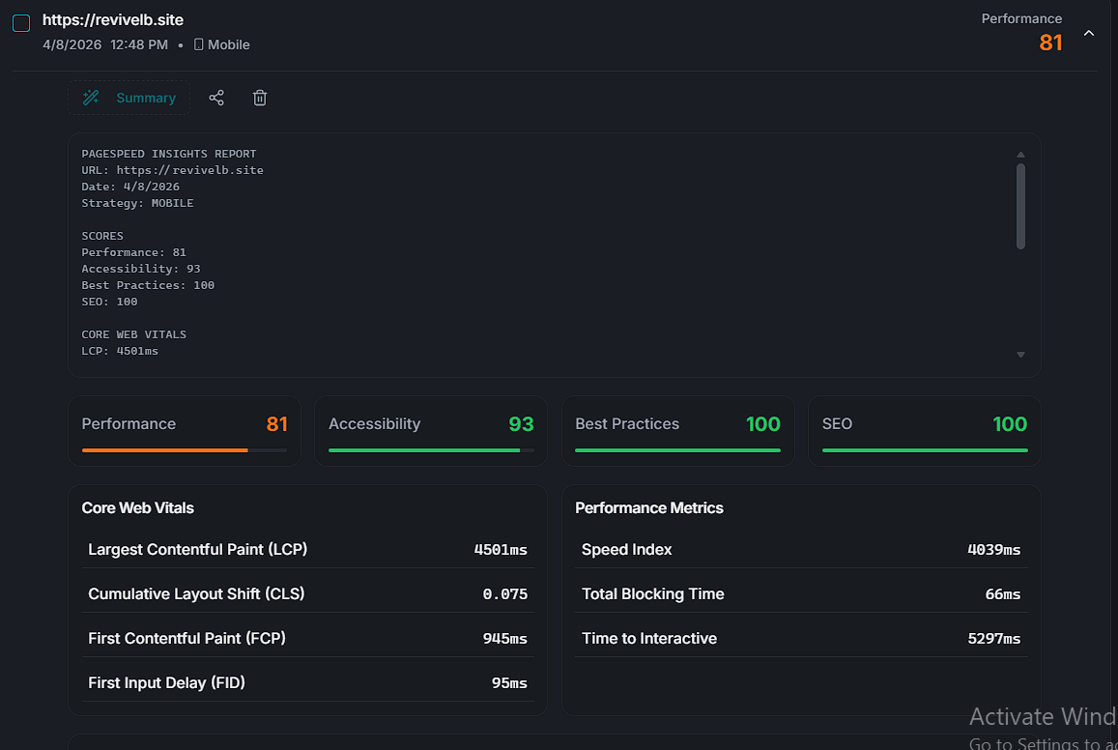
Task: Click the Accessibility score card
Action: (431, 431)
